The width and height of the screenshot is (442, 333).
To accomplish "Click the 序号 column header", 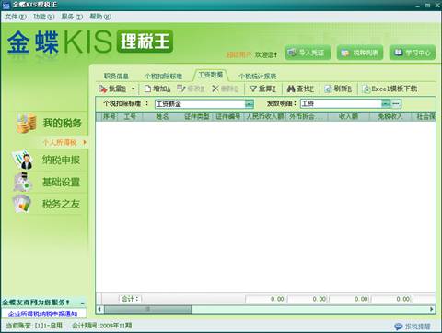I will click(x=110, y=116).
